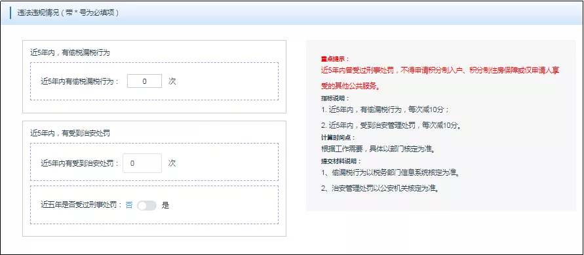Screen dimensions: 584x255
Task: Click the line 治安管理处罚以公安机关核定为准
Action: (x=380, y=188)
